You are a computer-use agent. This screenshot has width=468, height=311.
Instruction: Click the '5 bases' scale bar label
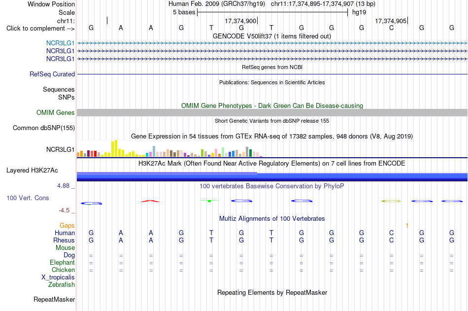click(184, 12)
